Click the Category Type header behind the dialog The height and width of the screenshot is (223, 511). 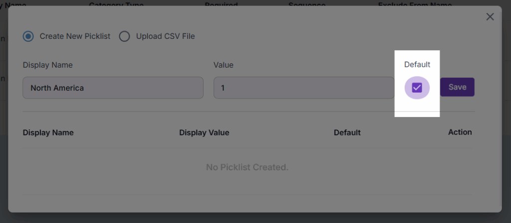[x=116, y=5]
